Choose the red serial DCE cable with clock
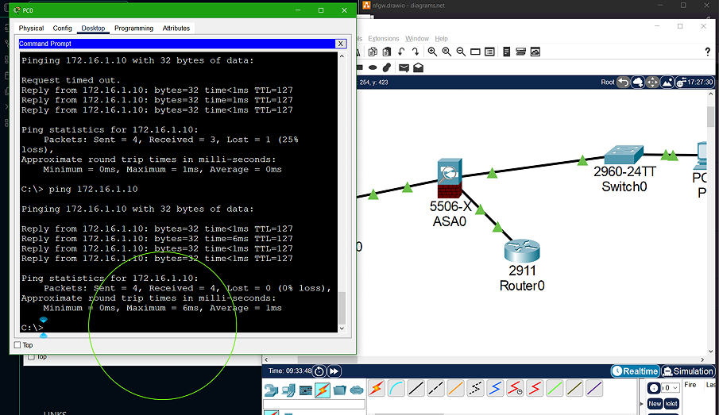 [x=515, y=389]
